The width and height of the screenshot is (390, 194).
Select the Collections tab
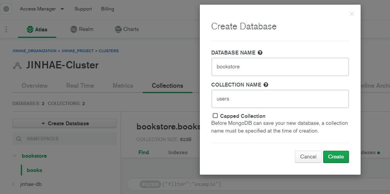167,85
